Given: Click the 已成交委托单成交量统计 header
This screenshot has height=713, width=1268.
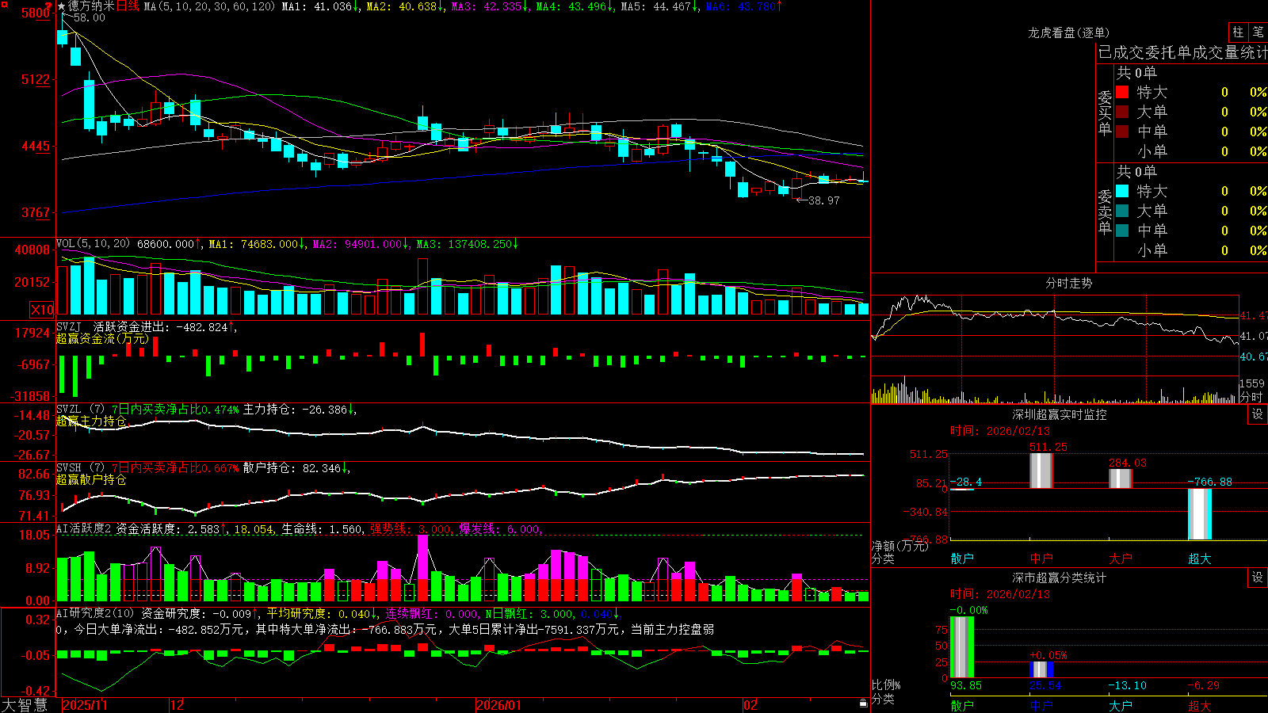Looking at the screenshot, I should click(1182, 53).
